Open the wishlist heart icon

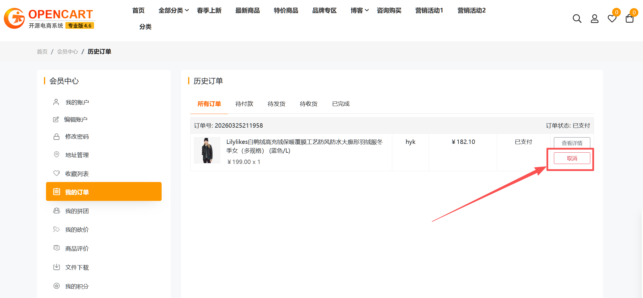(612, 19)
